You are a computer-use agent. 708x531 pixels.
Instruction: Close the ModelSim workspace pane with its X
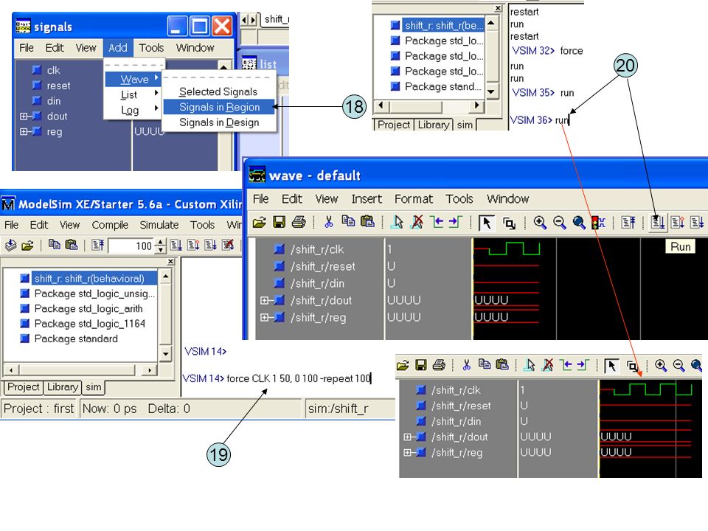[x=170, y=261]
